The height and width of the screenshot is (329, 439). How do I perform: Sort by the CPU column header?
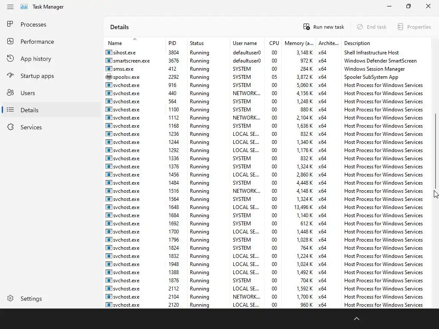tap(274, 43)
